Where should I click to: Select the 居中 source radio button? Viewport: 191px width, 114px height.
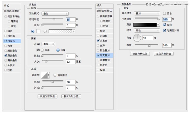[x=42, y=50]
